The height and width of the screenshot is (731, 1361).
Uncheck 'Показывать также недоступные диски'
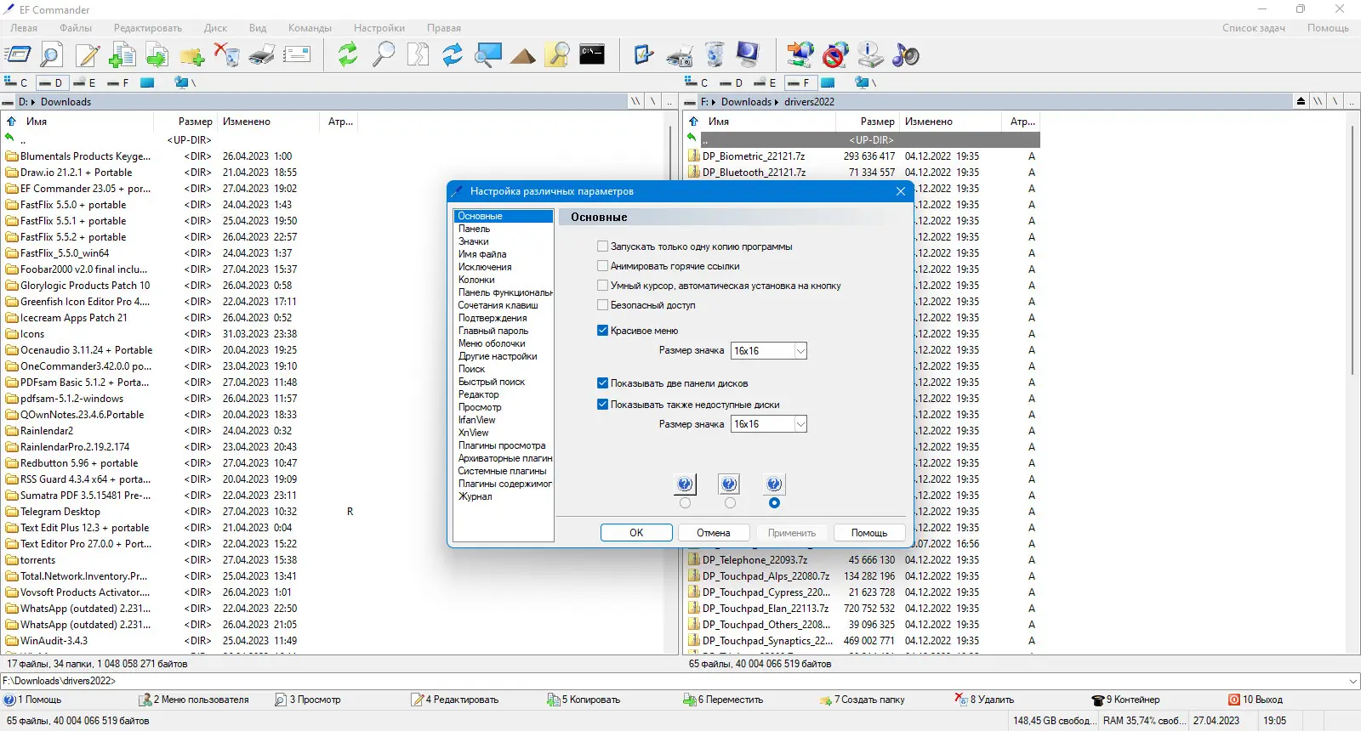click(603, 405)
